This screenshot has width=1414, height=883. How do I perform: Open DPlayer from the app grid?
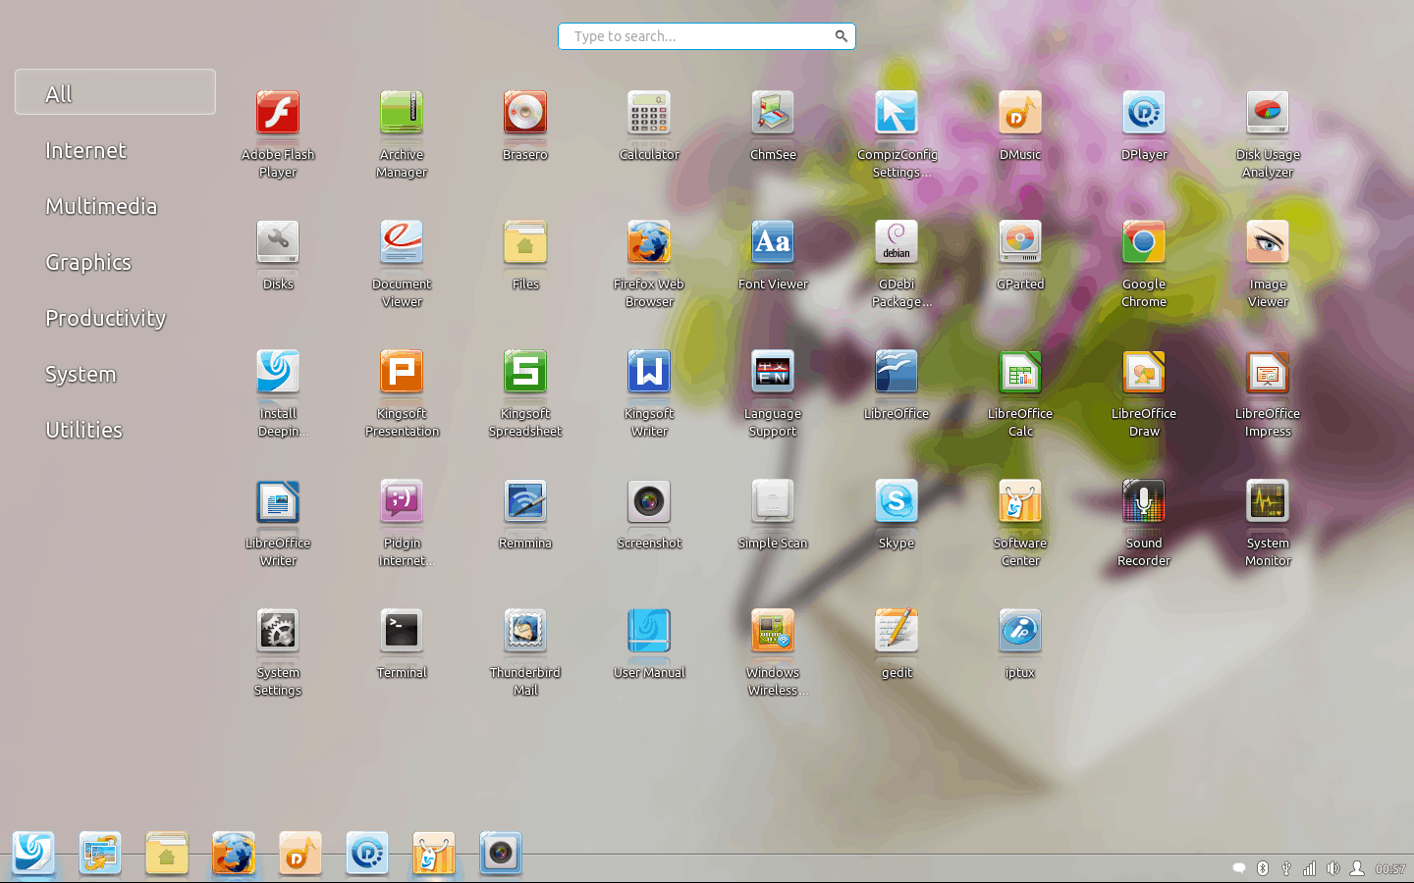pos(1144,113)
